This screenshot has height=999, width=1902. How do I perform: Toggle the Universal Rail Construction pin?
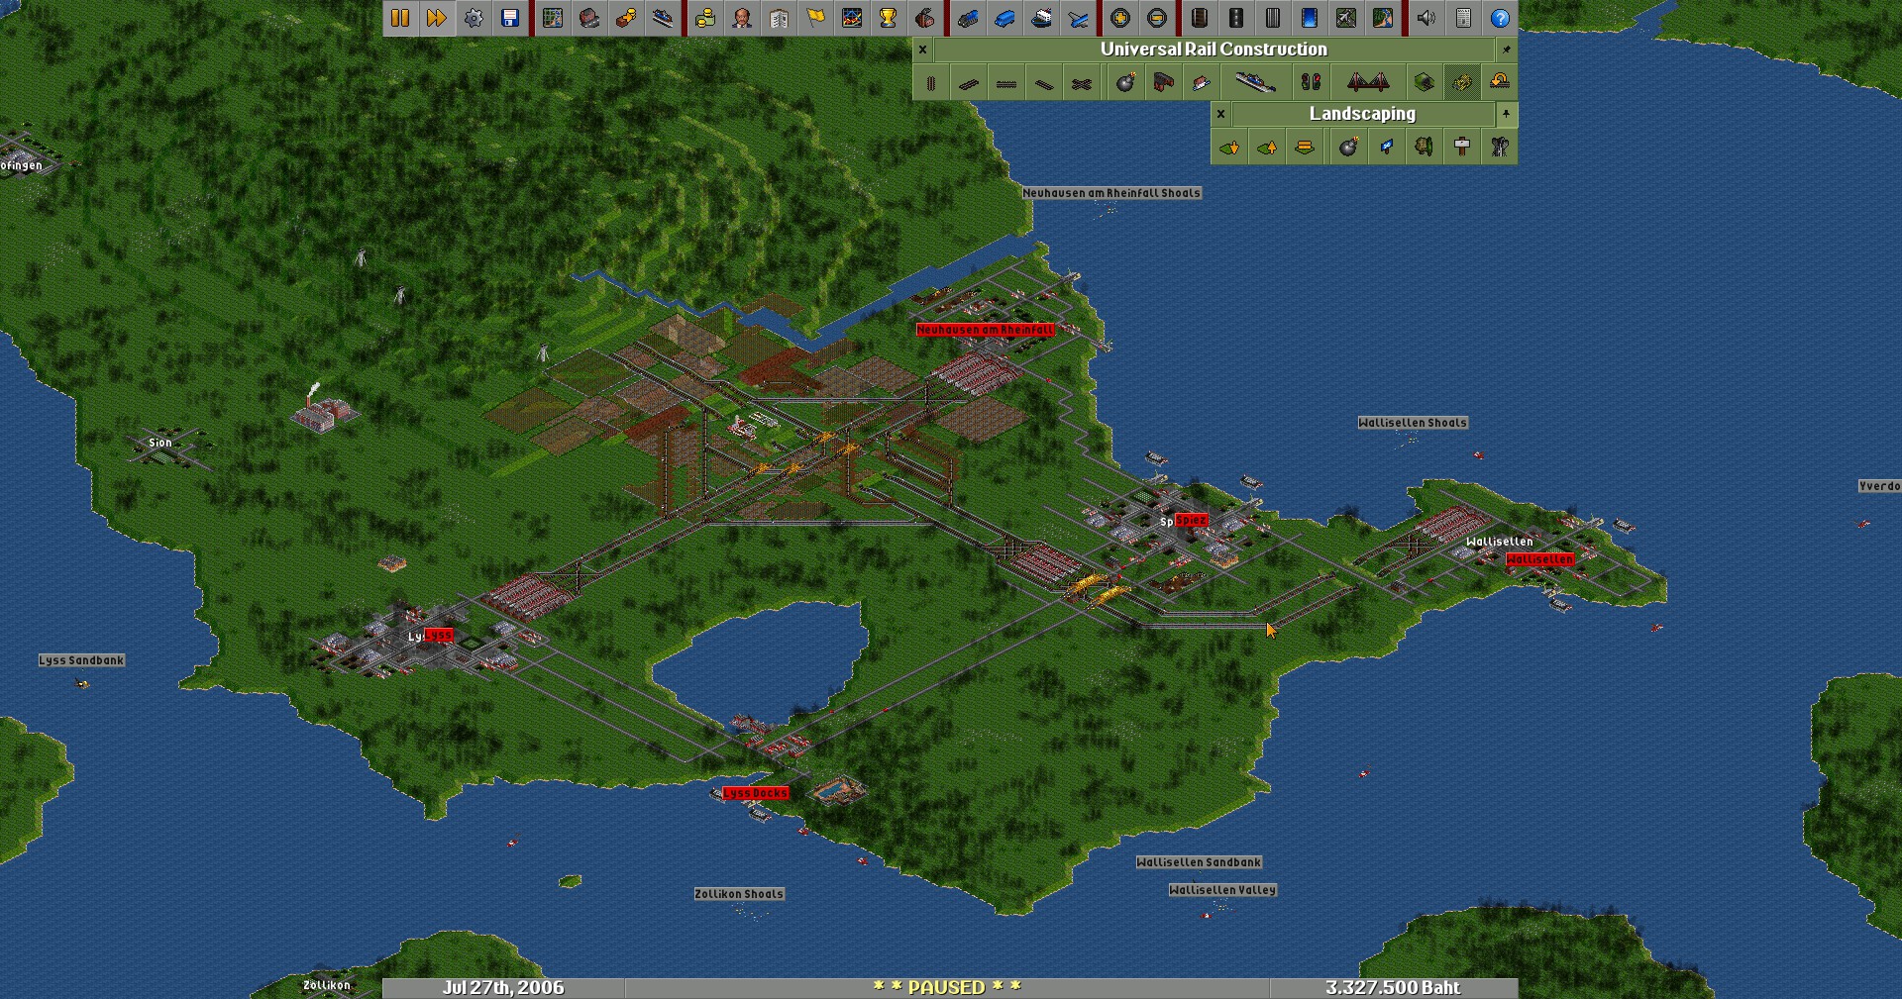(1506, 50)
